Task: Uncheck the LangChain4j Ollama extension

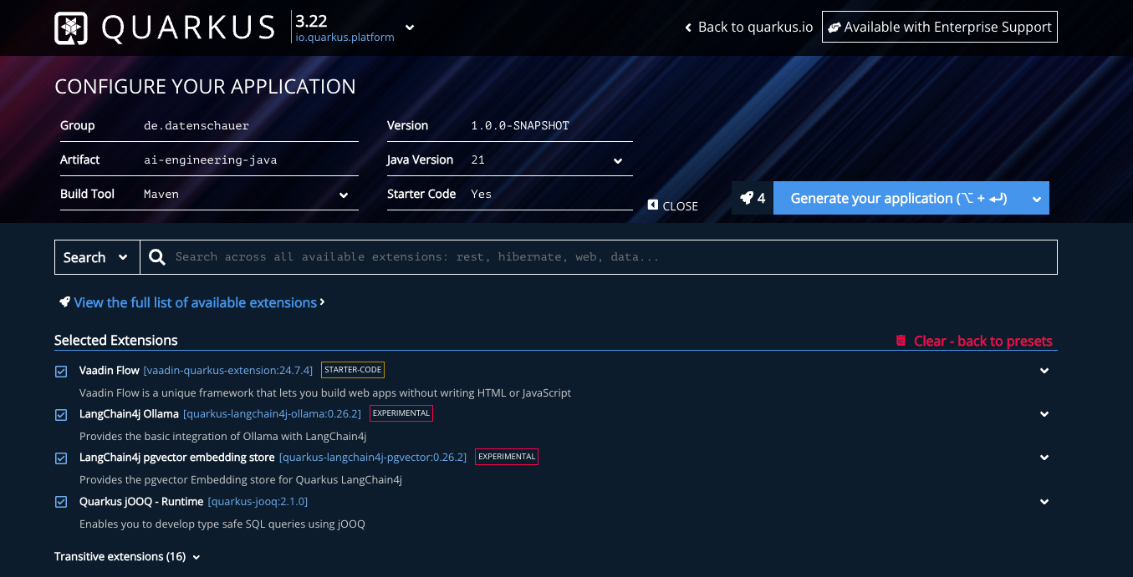Action: point(61,414)
